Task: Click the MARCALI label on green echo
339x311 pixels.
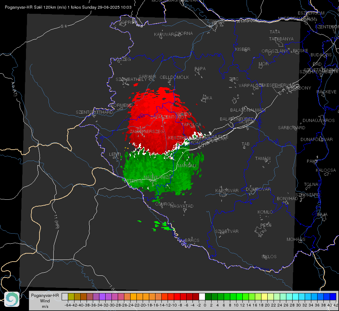Action: (x=187, y=166)
